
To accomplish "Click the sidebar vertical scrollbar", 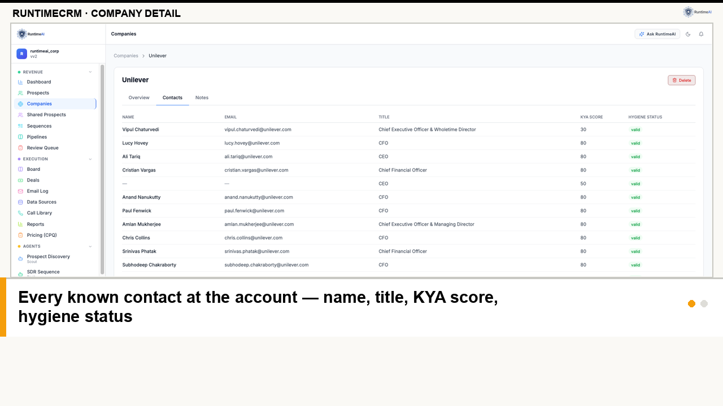I will (x=102, y=169).
